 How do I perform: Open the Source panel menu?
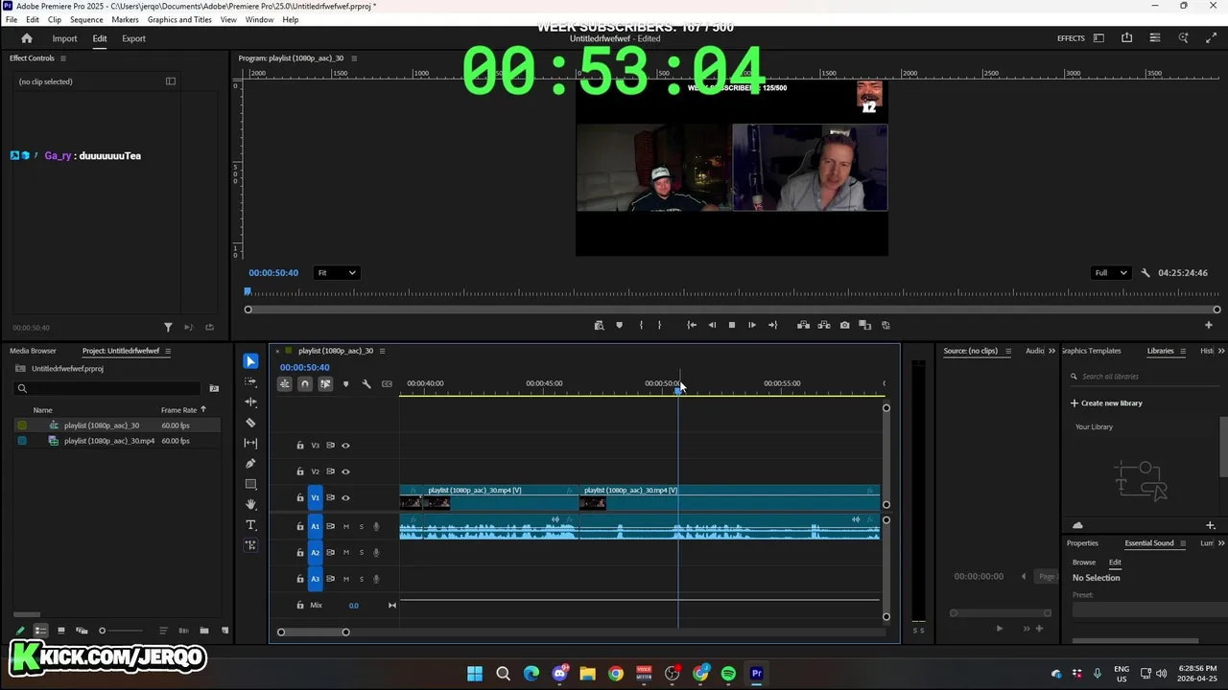[1008, 351]
